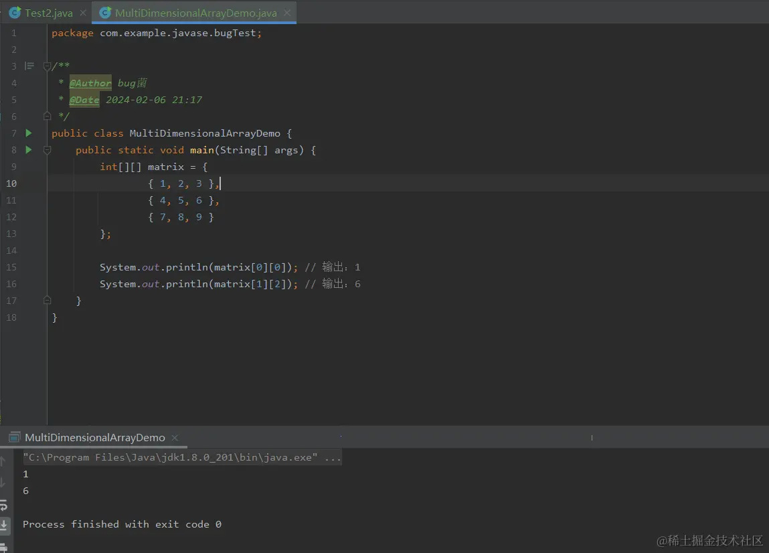Viewport: 769px width, 553px height.
Task: Click the @Author Javadoc tag
Action: coord(90,83)
